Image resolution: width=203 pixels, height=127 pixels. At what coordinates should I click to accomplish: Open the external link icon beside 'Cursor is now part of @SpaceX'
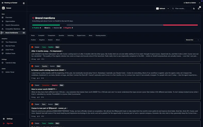pyautogui.click(x=67, y=108)
